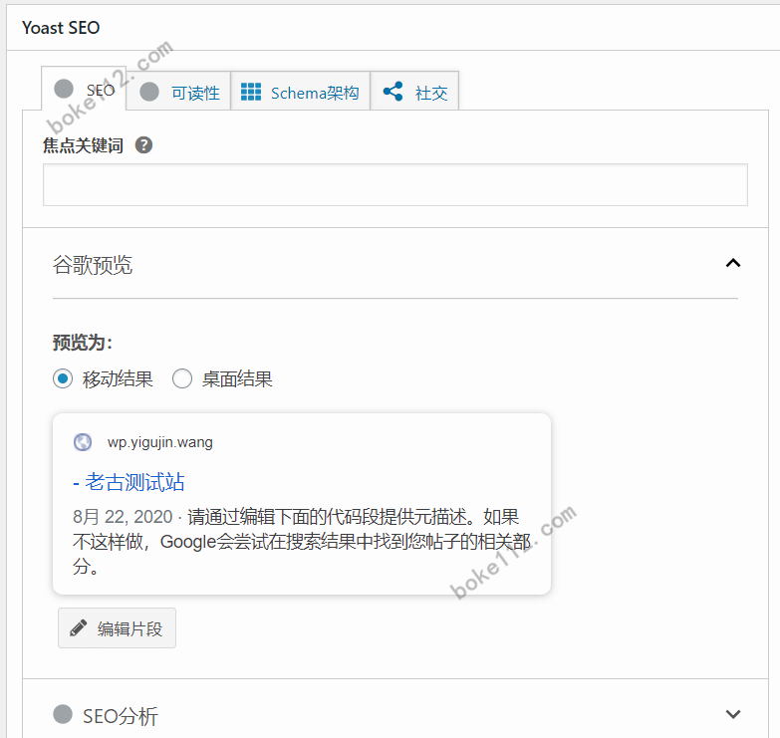Click the meta description preview text
This screenshot has height=738, width=780.
click(x=301, y=541)
